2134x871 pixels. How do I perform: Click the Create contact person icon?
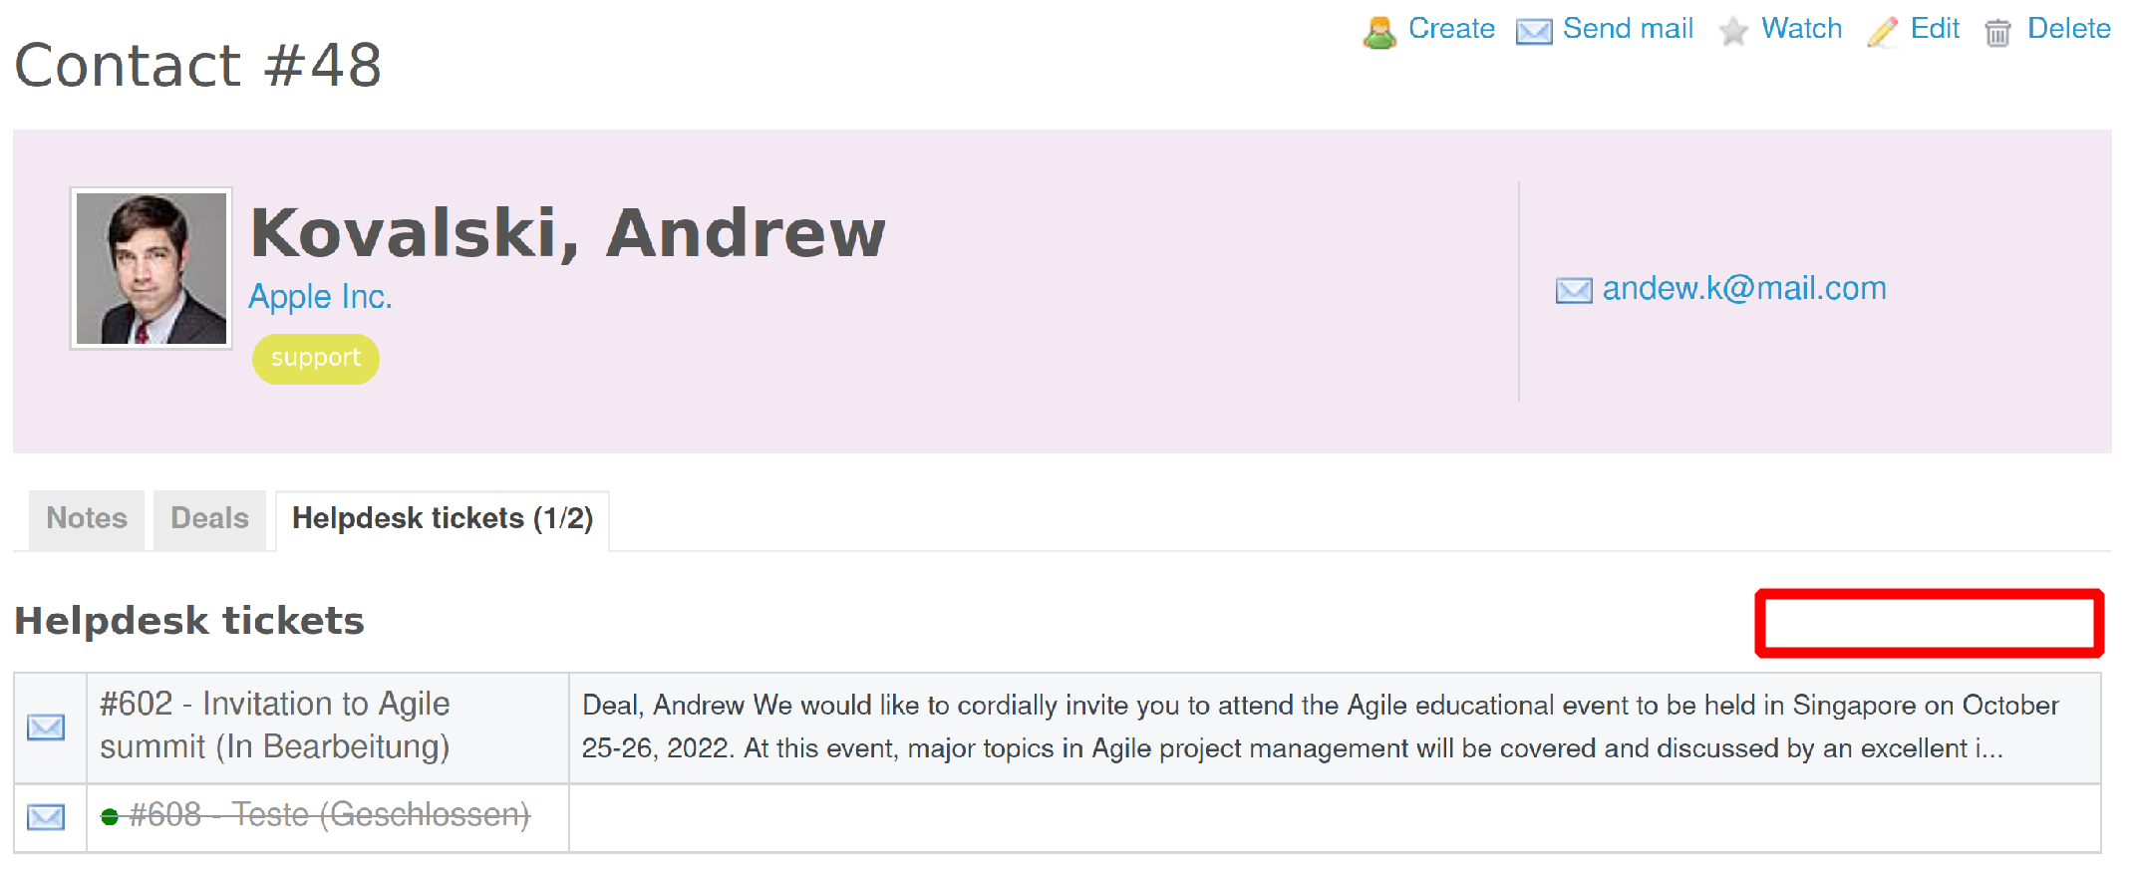pos(1379,32)
